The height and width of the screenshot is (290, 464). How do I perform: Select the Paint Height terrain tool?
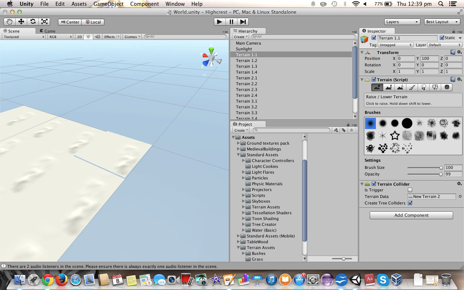[x=388, y=87]
